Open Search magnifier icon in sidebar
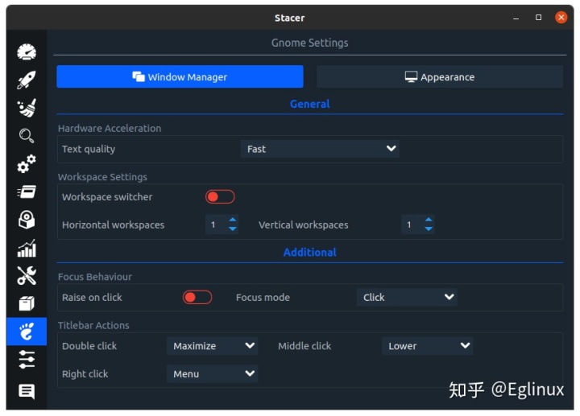580x416 pixels. (27, 136)
